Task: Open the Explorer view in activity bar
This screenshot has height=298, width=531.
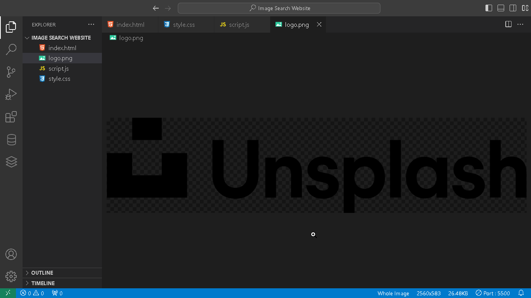Action: coord(11,27)
